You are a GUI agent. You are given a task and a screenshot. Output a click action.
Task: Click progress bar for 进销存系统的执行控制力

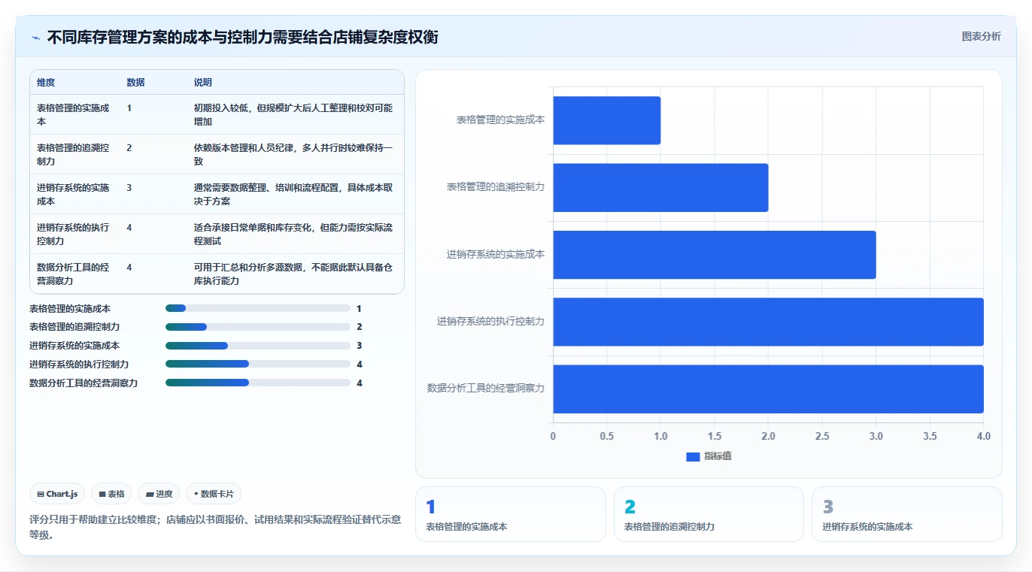pyautogui.click(x=258, y=364)
